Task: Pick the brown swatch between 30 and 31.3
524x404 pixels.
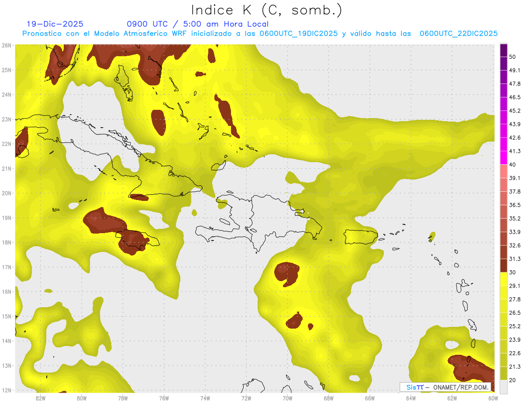Action: click(x=503, y=265)
